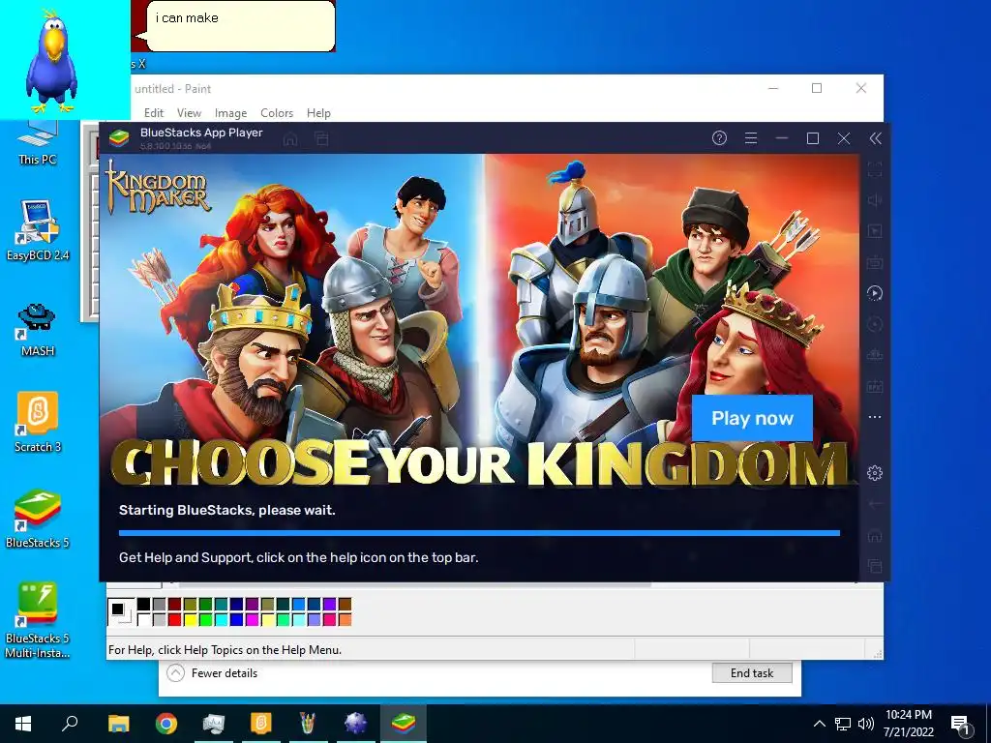The height and width of the screenshot is (743, 991).
Task: Open the Windows Start menu
Action: (23, 724)
